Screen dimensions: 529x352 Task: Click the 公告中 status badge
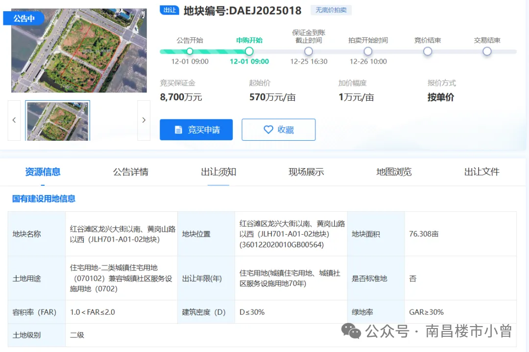(24, 18)
